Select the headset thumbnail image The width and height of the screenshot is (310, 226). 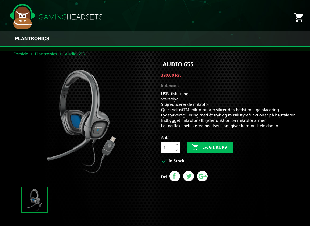point(35,200)
